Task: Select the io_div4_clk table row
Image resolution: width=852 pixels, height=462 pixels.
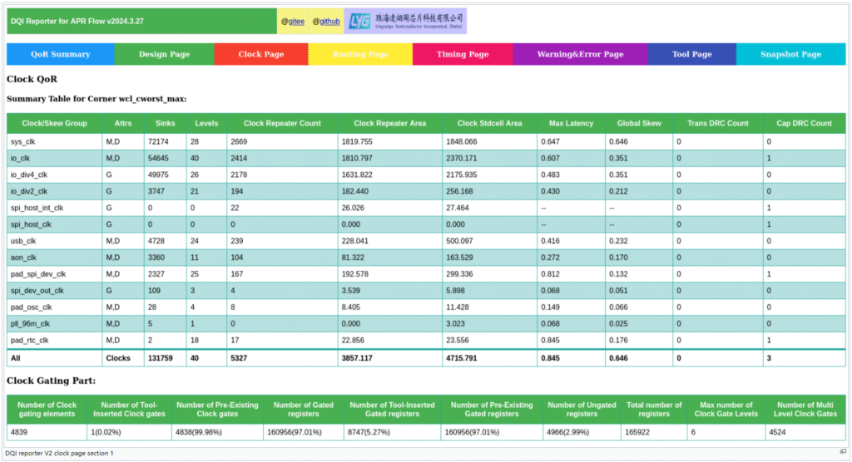Action: [29, 174]
